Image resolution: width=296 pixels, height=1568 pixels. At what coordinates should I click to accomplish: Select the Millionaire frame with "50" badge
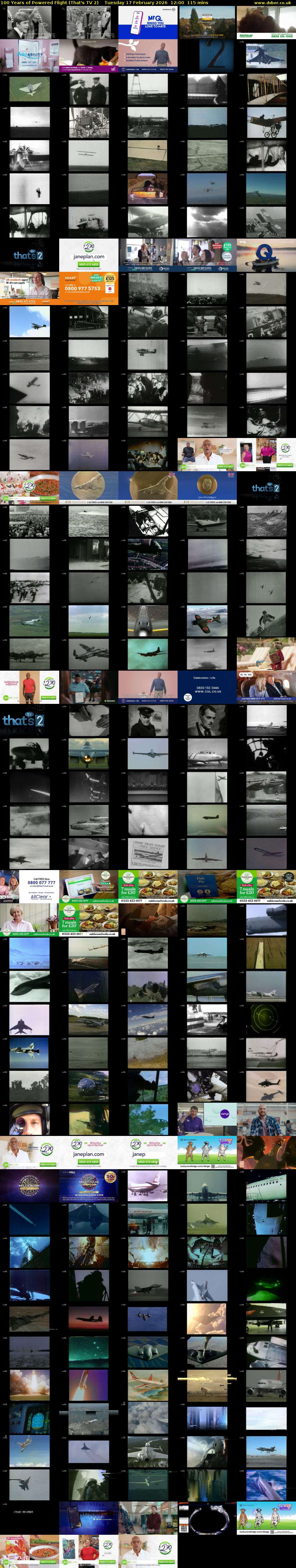coord(89,1185)
